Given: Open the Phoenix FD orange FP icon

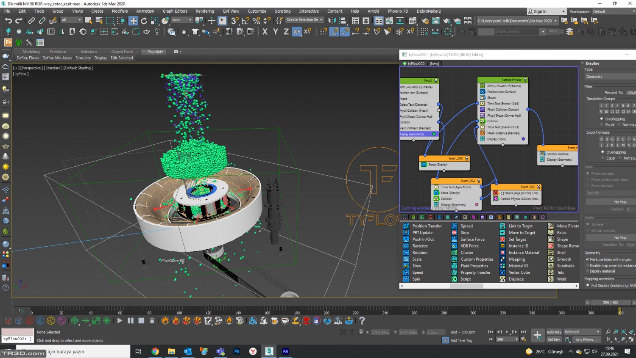Looking at the screenshot, I should [8, 42].
